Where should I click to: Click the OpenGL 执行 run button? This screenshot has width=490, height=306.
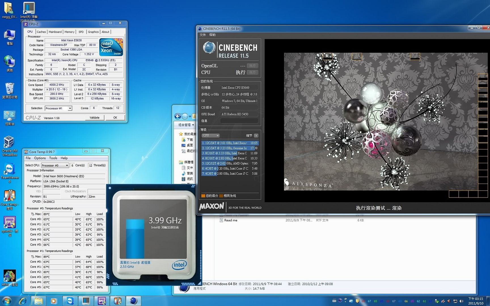click(x=252, y=66)
